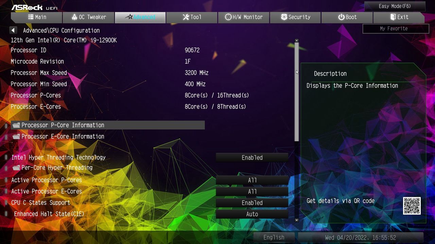
Task: Click the 8Core(s) / 16Thread(s) P-Cores value
Action: tap(217, 96)
